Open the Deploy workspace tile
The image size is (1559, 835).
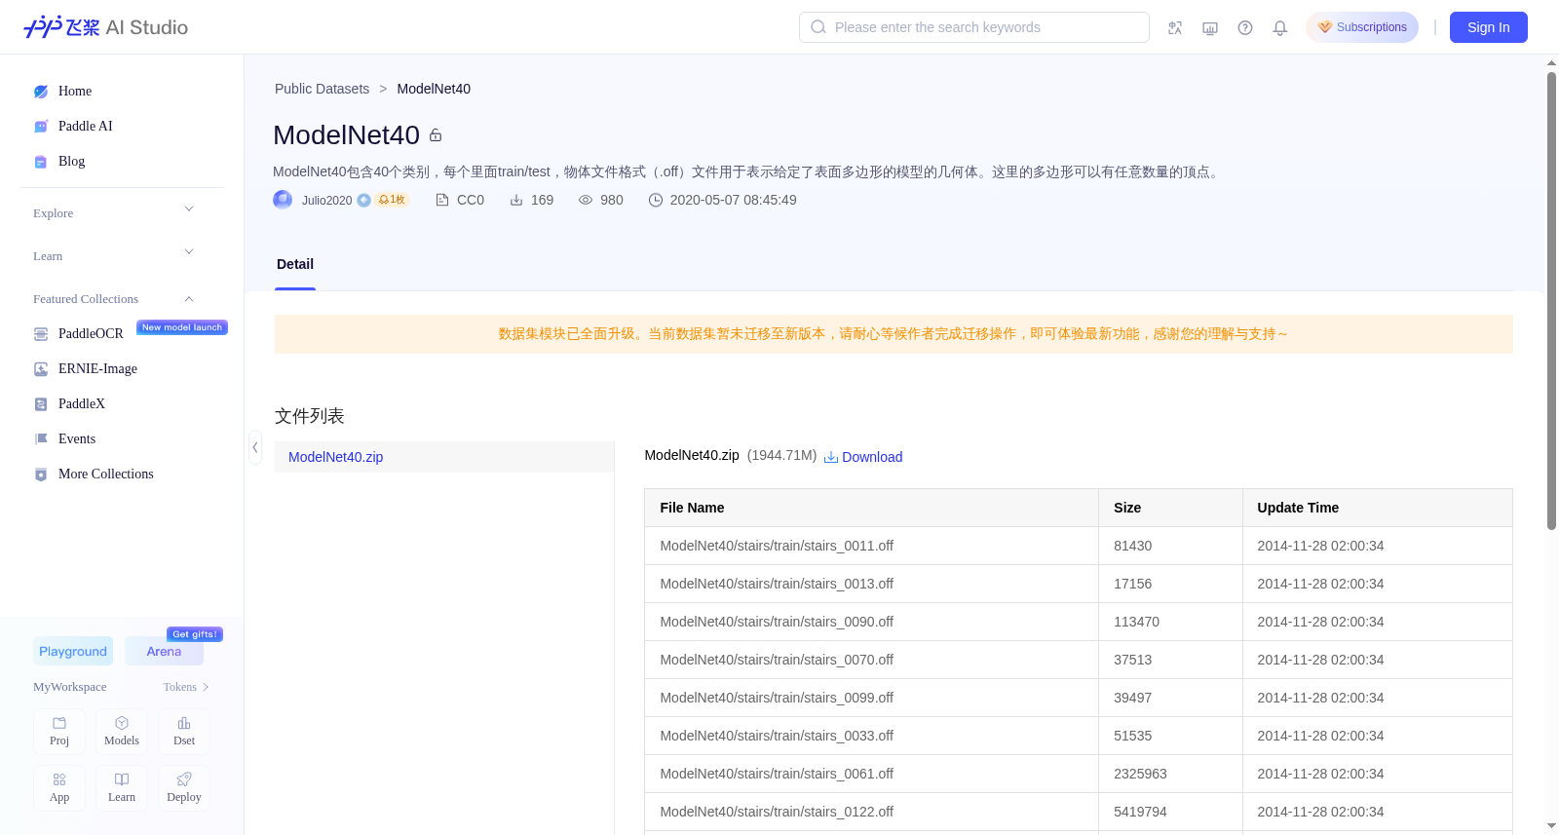pos(184,788)
